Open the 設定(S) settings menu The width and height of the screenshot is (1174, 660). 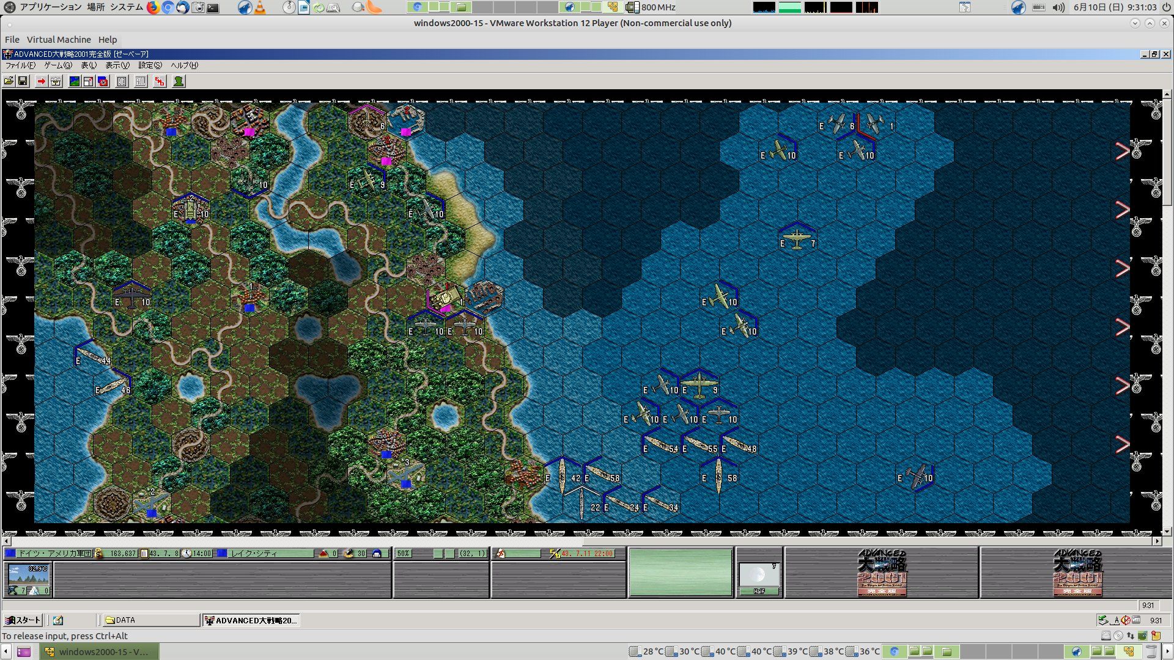click(150, 65)
